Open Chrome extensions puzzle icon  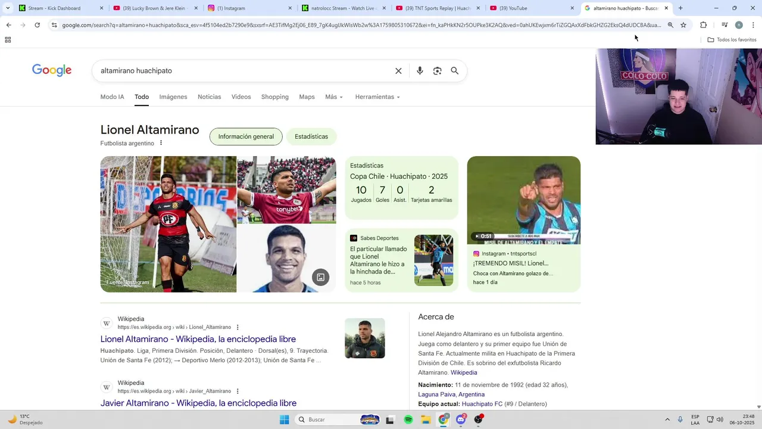tap(703, 25)
